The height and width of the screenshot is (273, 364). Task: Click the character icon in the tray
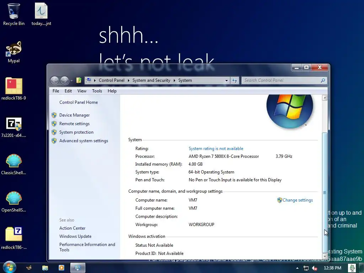(352, 268)
